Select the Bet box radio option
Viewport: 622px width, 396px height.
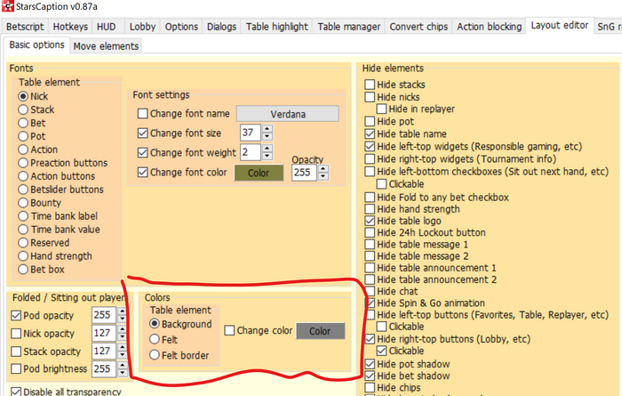[x=24, y=270]
